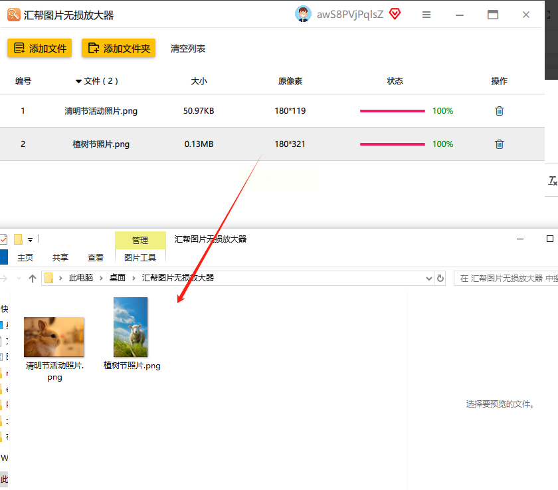Click the 添加文件夹 button
Image resolution: width=558 pixels, height=490 pixels.
coord(118,48)
